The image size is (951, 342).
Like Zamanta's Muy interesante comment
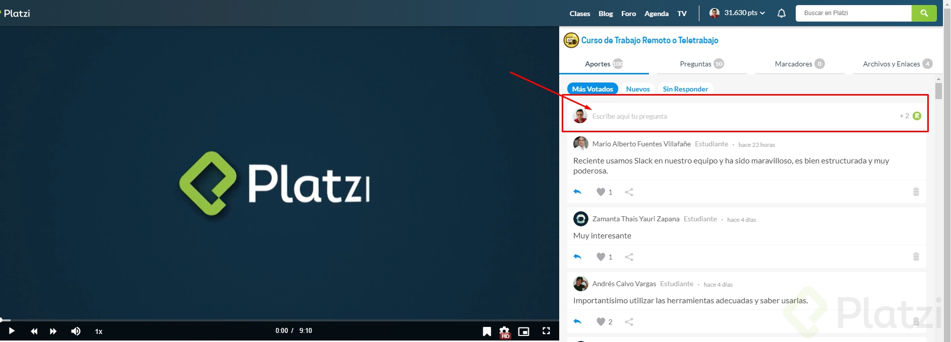coord(601,257)
